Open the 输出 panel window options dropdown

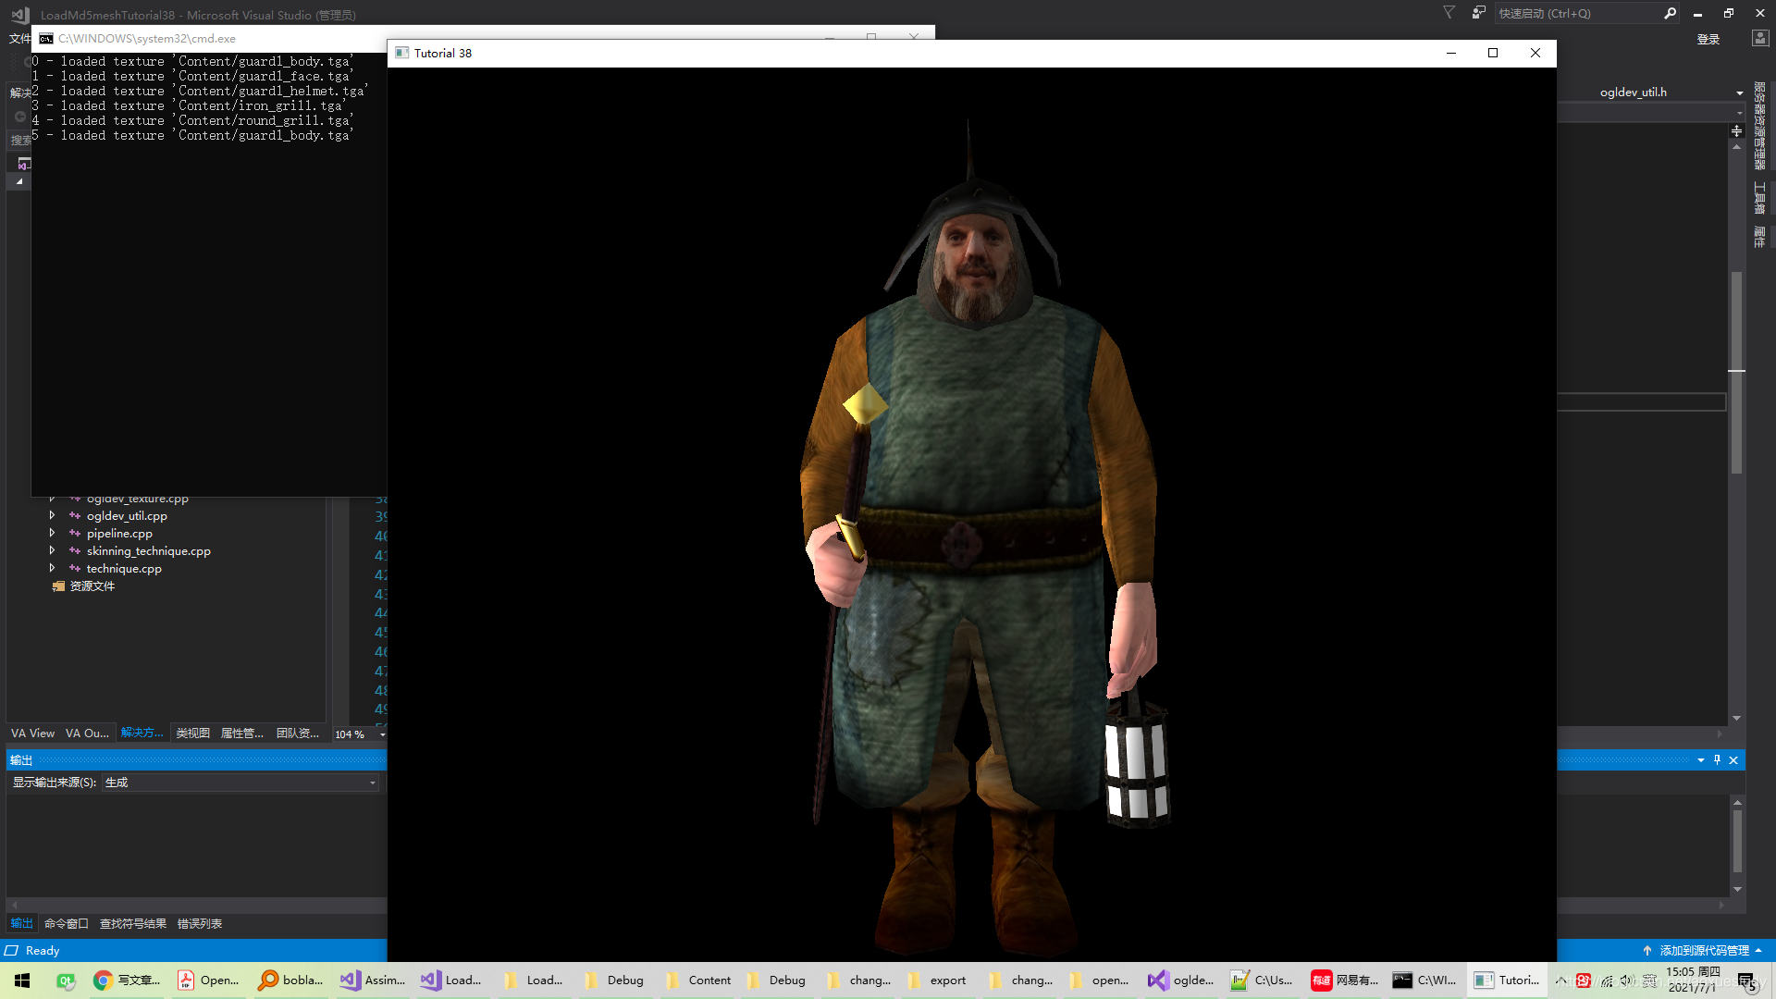[1701, 759]
